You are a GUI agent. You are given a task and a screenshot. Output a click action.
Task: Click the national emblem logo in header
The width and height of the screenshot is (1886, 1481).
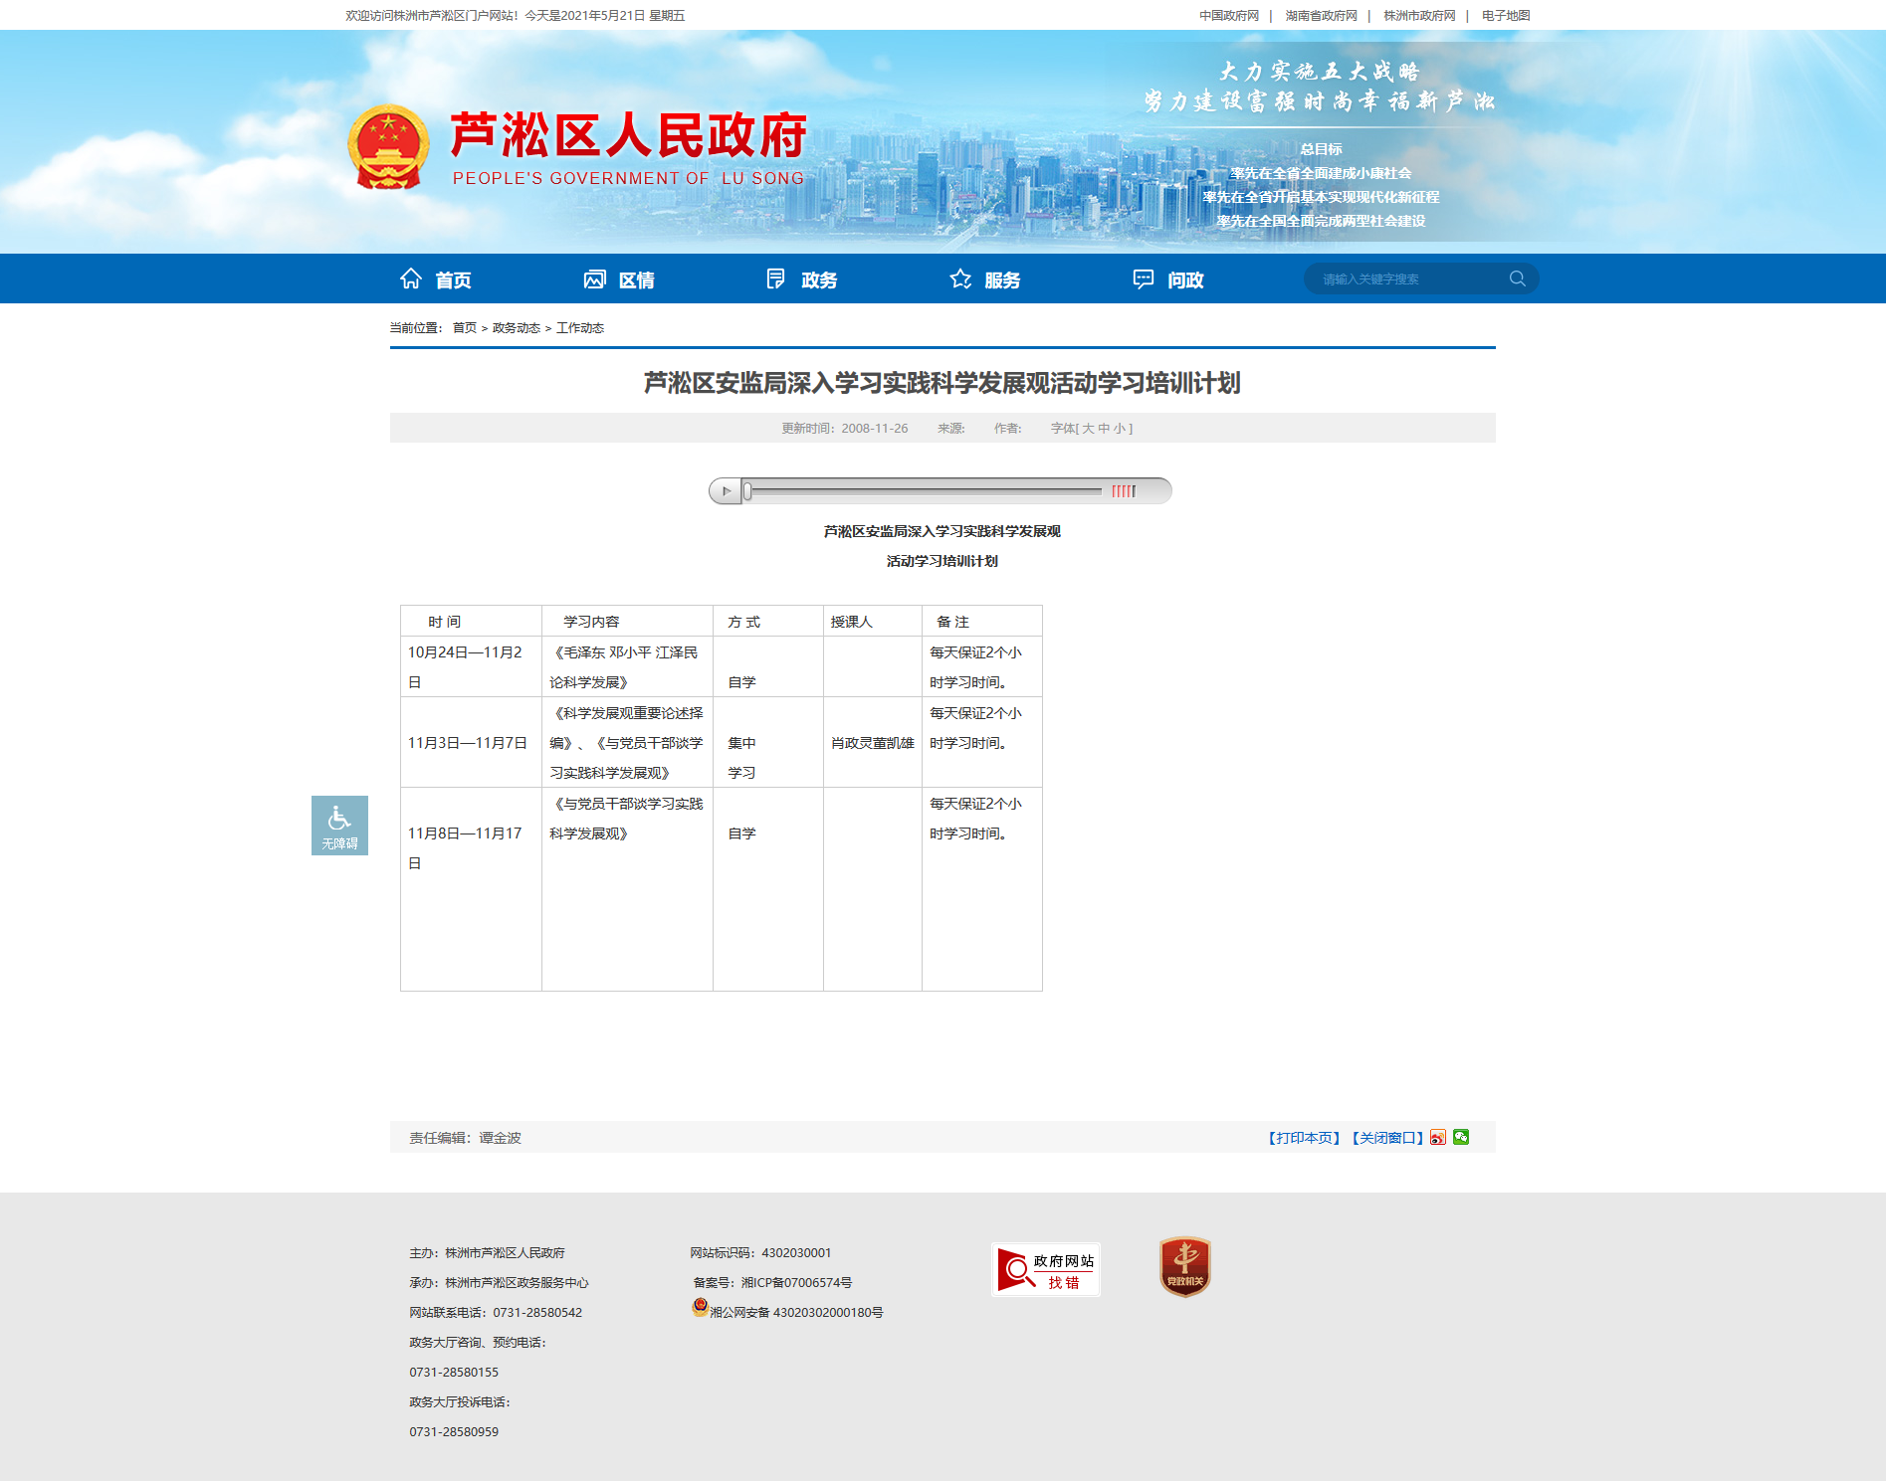[388, 147]
